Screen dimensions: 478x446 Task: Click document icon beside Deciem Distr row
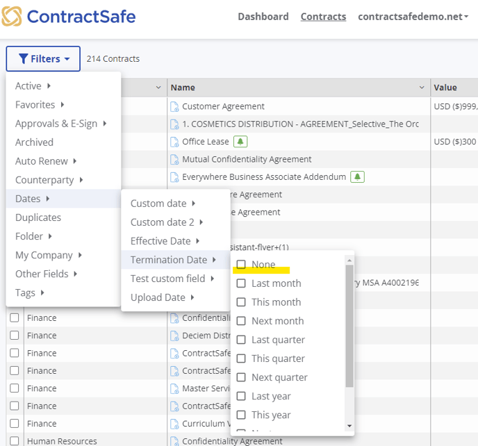click(174, 336)
